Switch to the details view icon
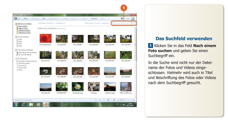 pyautogui.click(x=114, y=100)
